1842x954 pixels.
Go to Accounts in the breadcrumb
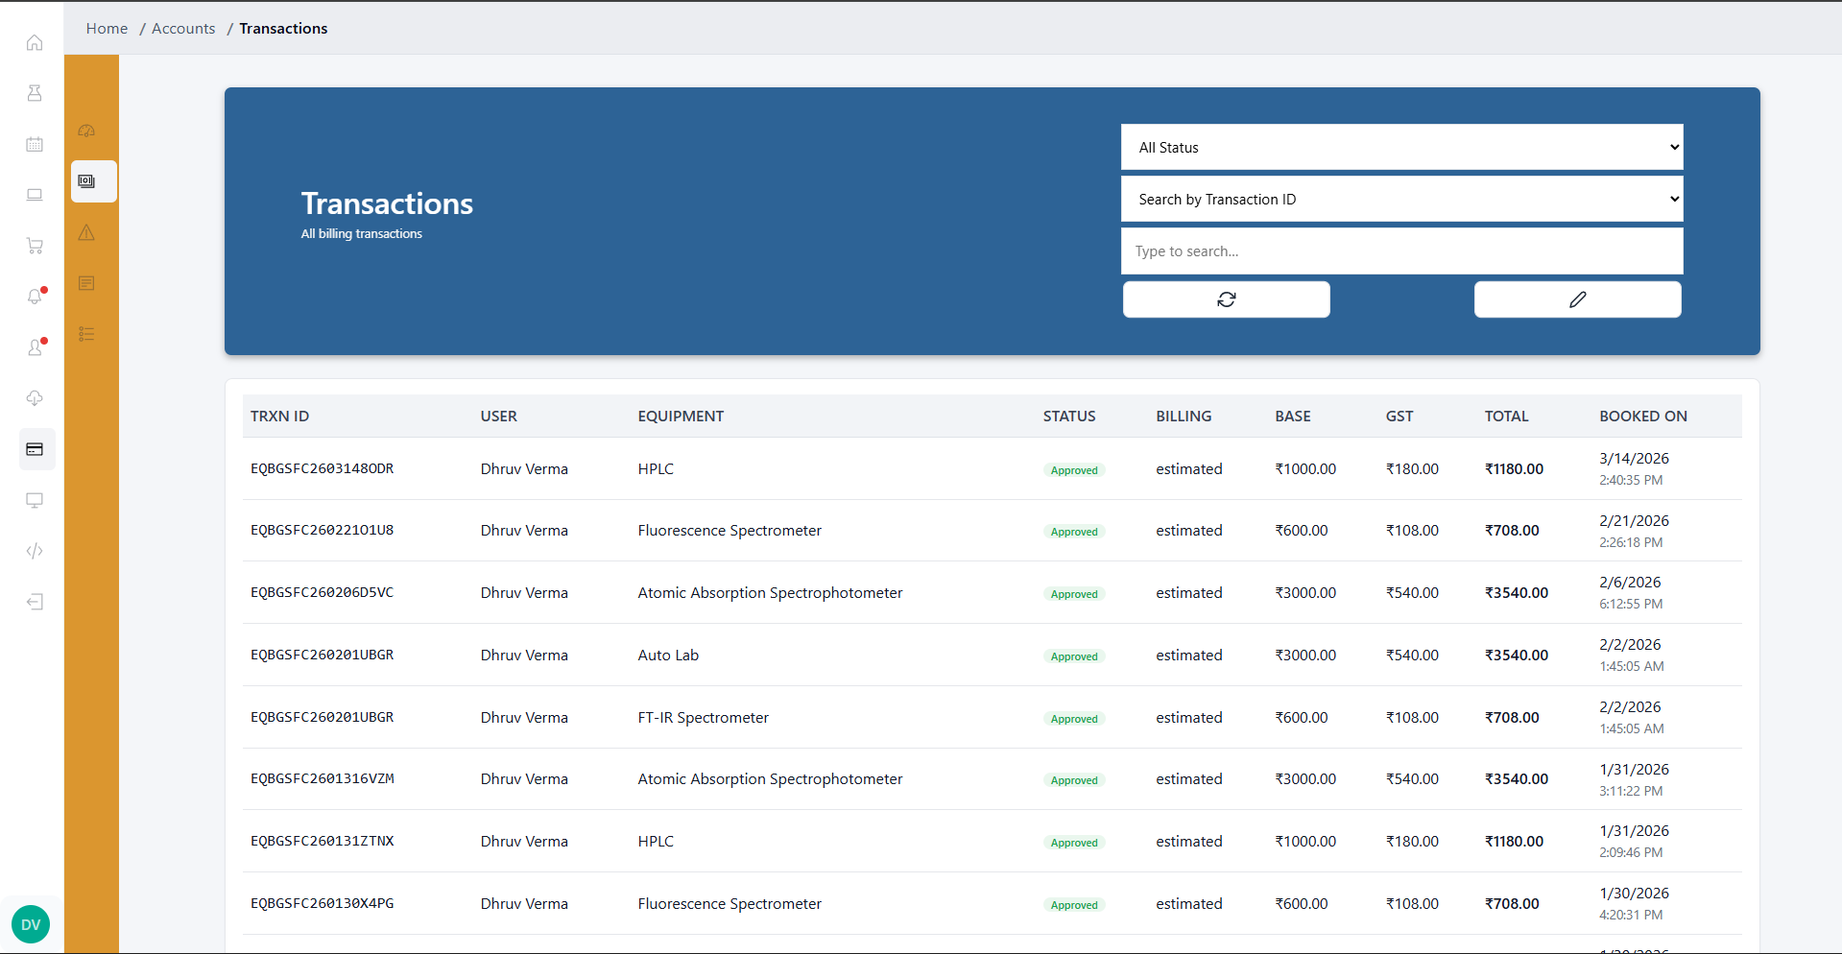click(183, 29)
